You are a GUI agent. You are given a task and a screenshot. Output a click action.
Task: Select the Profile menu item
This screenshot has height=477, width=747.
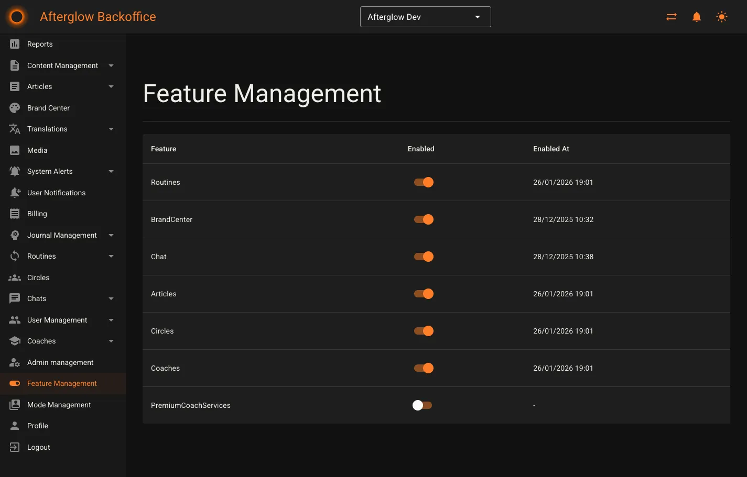coord(37,426)
